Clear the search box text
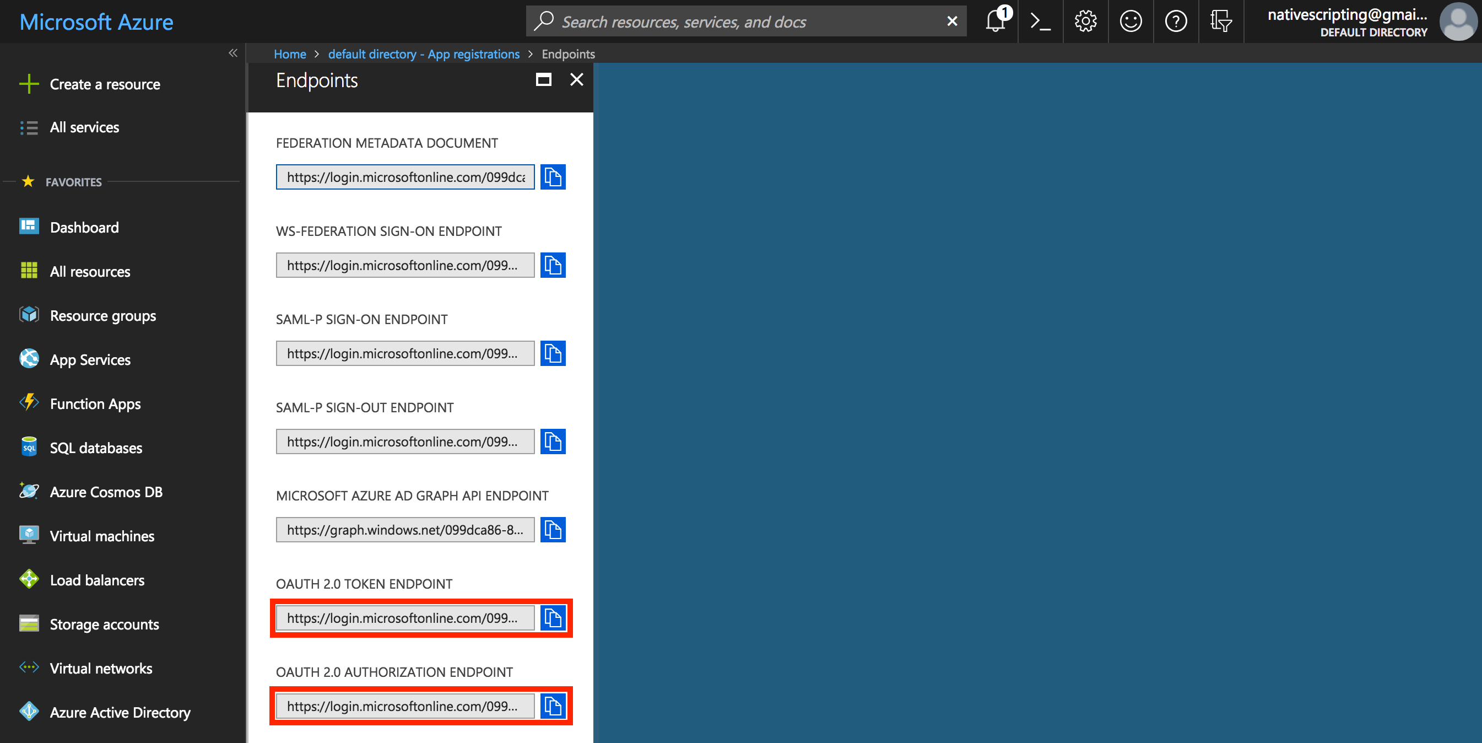This screenshot has height=743, width=1482. [x=952, y=22]
